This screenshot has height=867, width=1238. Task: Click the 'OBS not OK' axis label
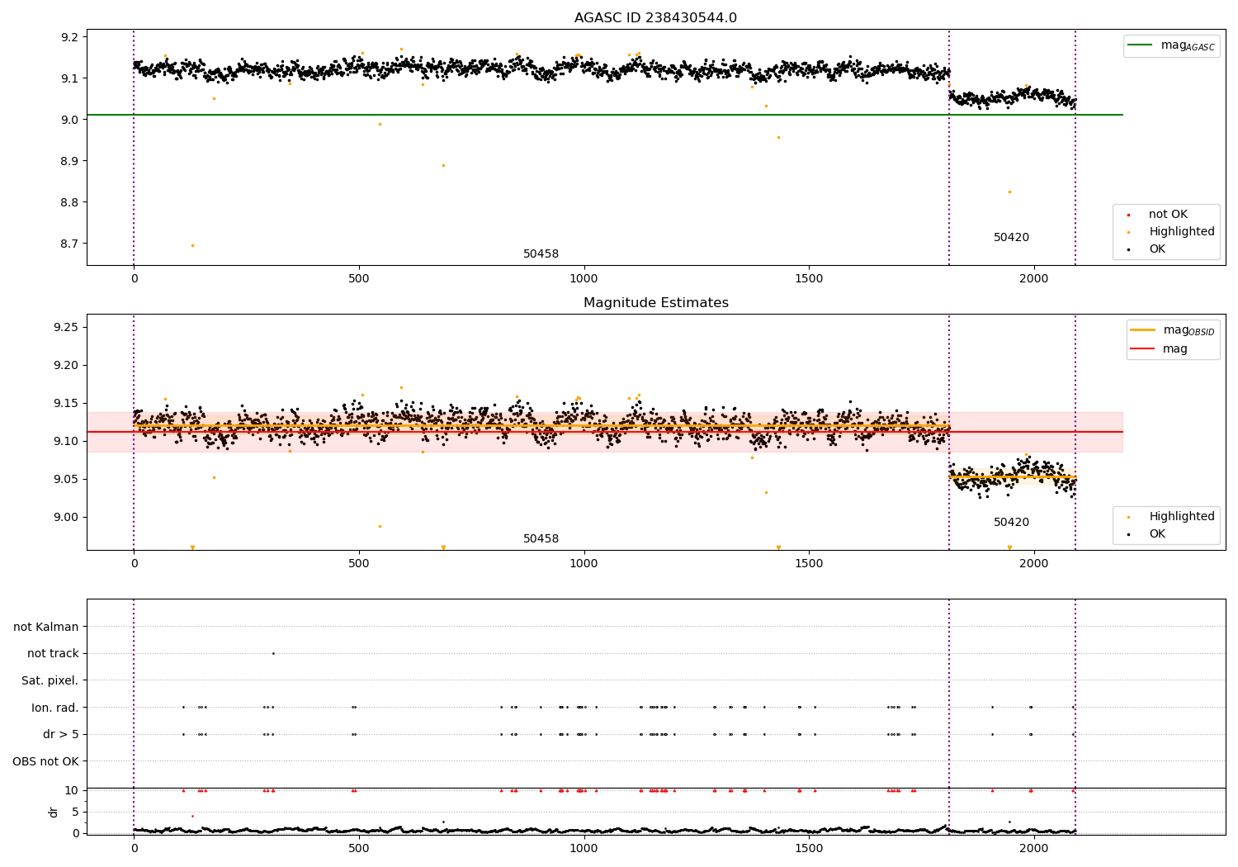pos(45,761)
